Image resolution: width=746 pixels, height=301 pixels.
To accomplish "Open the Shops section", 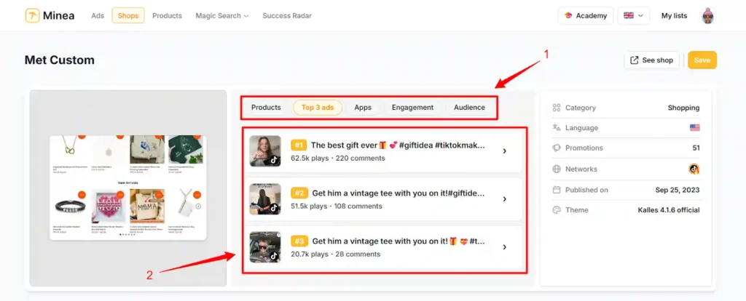I will (128, 16).
